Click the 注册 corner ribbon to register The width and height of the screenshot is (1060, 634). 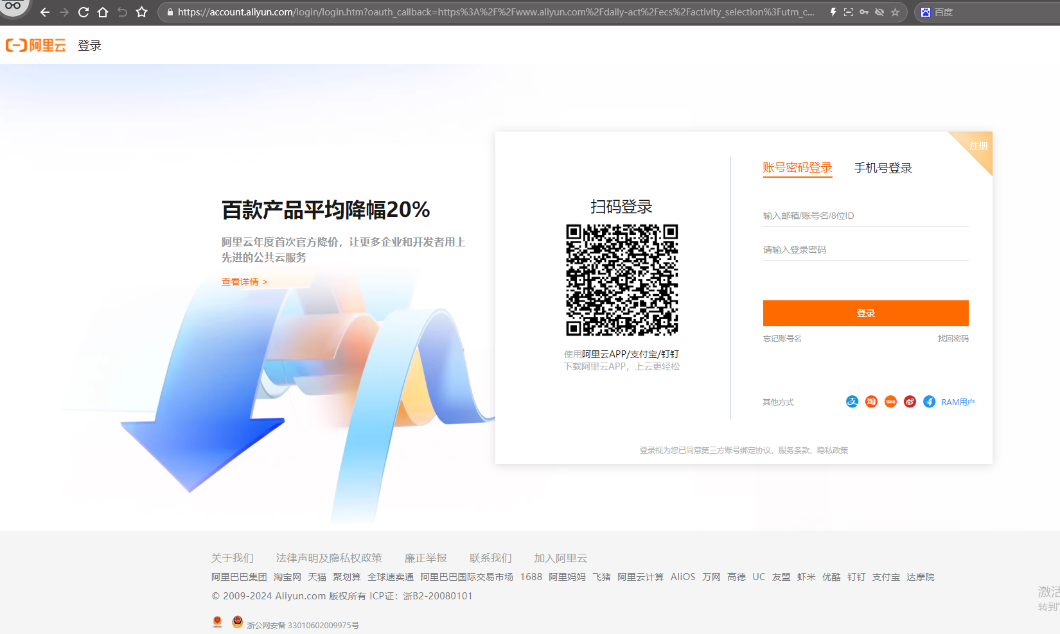(978, 146)
